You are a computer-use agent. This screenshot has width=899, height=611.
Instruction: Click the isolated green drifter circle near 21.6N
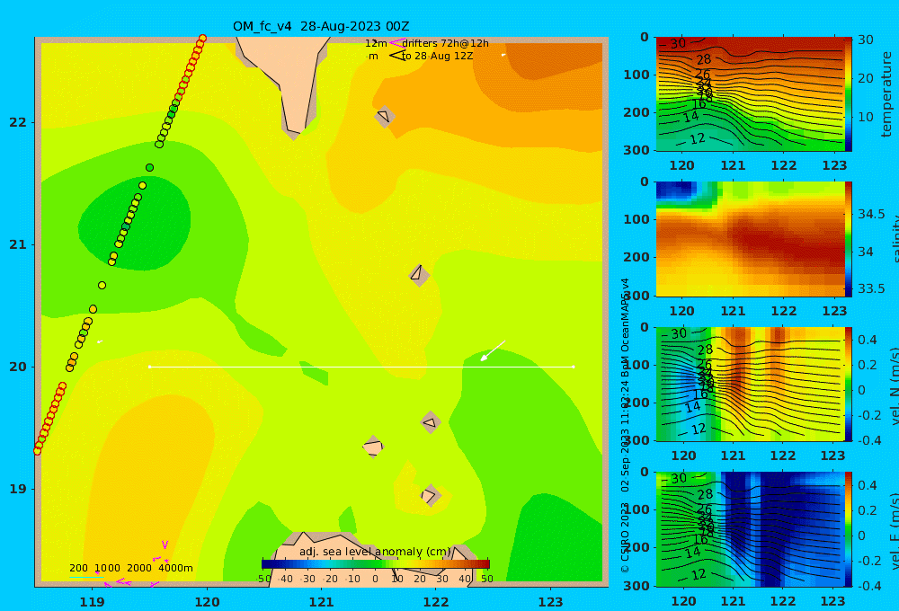(149, 167)
